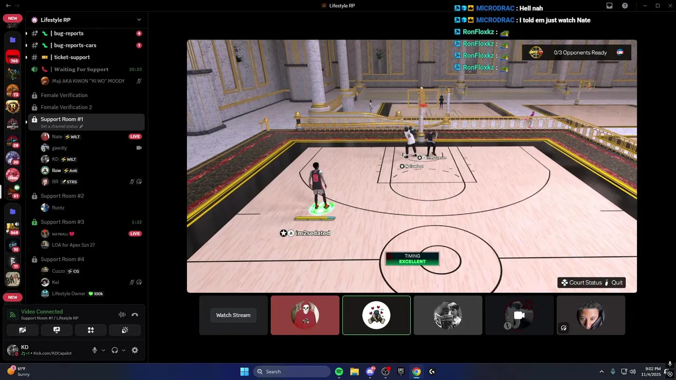
Task: Click the taskbar Search box
Action: tap(292, 372)
